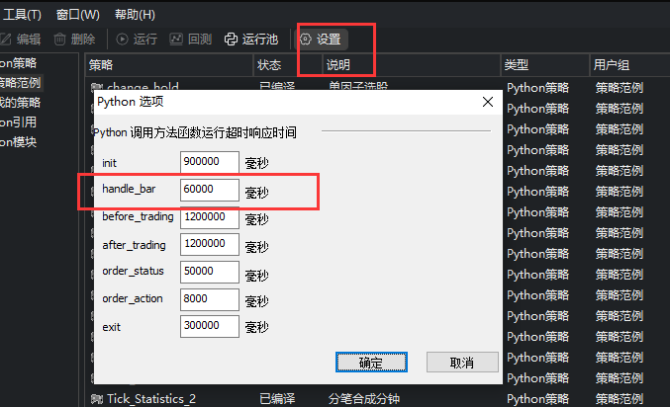
Task: Click Python策略 type cell of Tick_Statistics_2
Action: pos(537,399)
